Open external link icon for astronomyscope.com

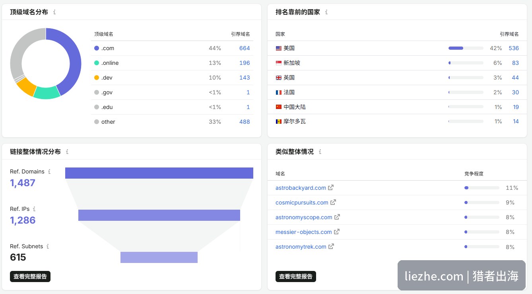[337, 217]
